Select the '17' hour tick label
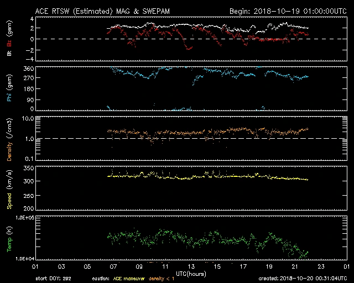 coord(243,267)
